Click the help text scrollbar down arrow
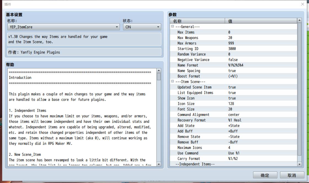The image size is (309, 183). pos(159,164)
